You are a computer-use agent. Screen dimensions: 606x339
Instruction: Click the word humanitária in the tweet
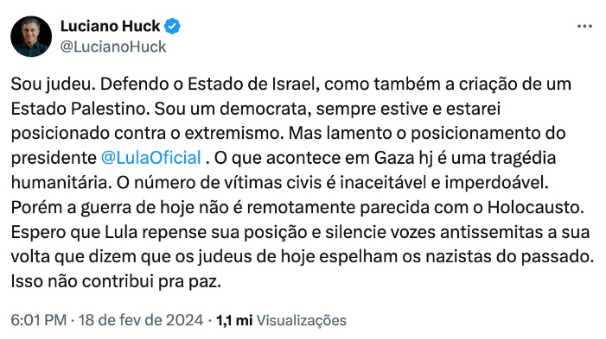tap(61, 183)
